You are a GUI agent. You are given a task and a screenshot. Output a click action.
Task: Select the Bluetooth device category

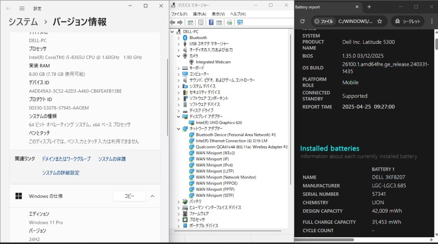(x=198, y=38)
